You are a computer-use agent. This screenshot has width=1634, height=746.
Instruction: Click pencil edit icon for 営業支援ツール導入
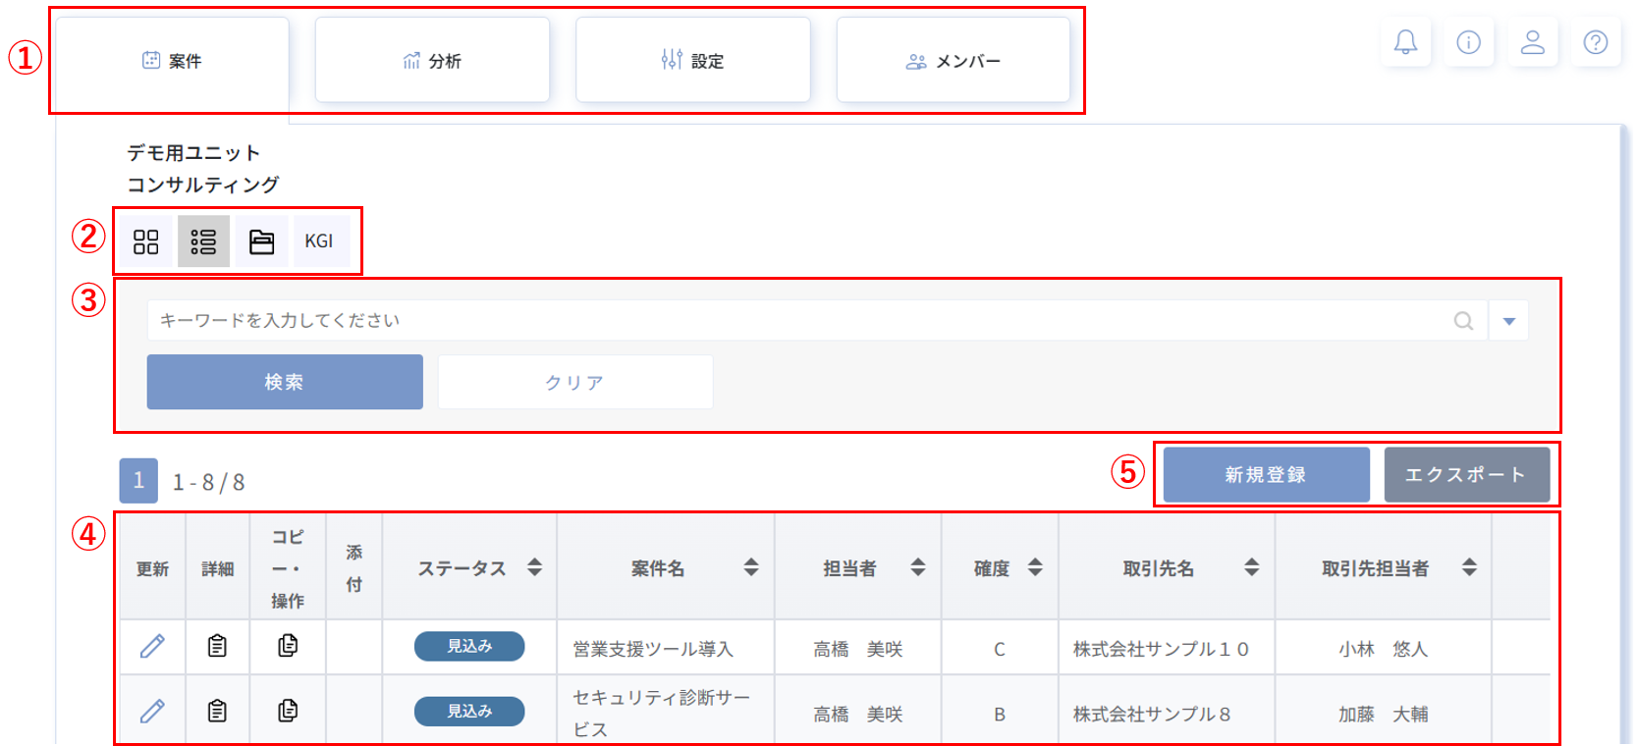click(x=152, y=646)
